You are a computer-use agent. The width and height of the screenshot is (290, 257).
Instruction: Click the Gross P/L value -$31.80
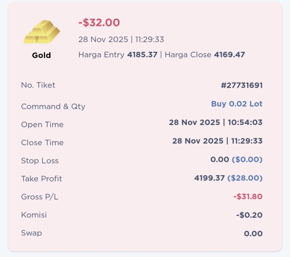point(248,197)
